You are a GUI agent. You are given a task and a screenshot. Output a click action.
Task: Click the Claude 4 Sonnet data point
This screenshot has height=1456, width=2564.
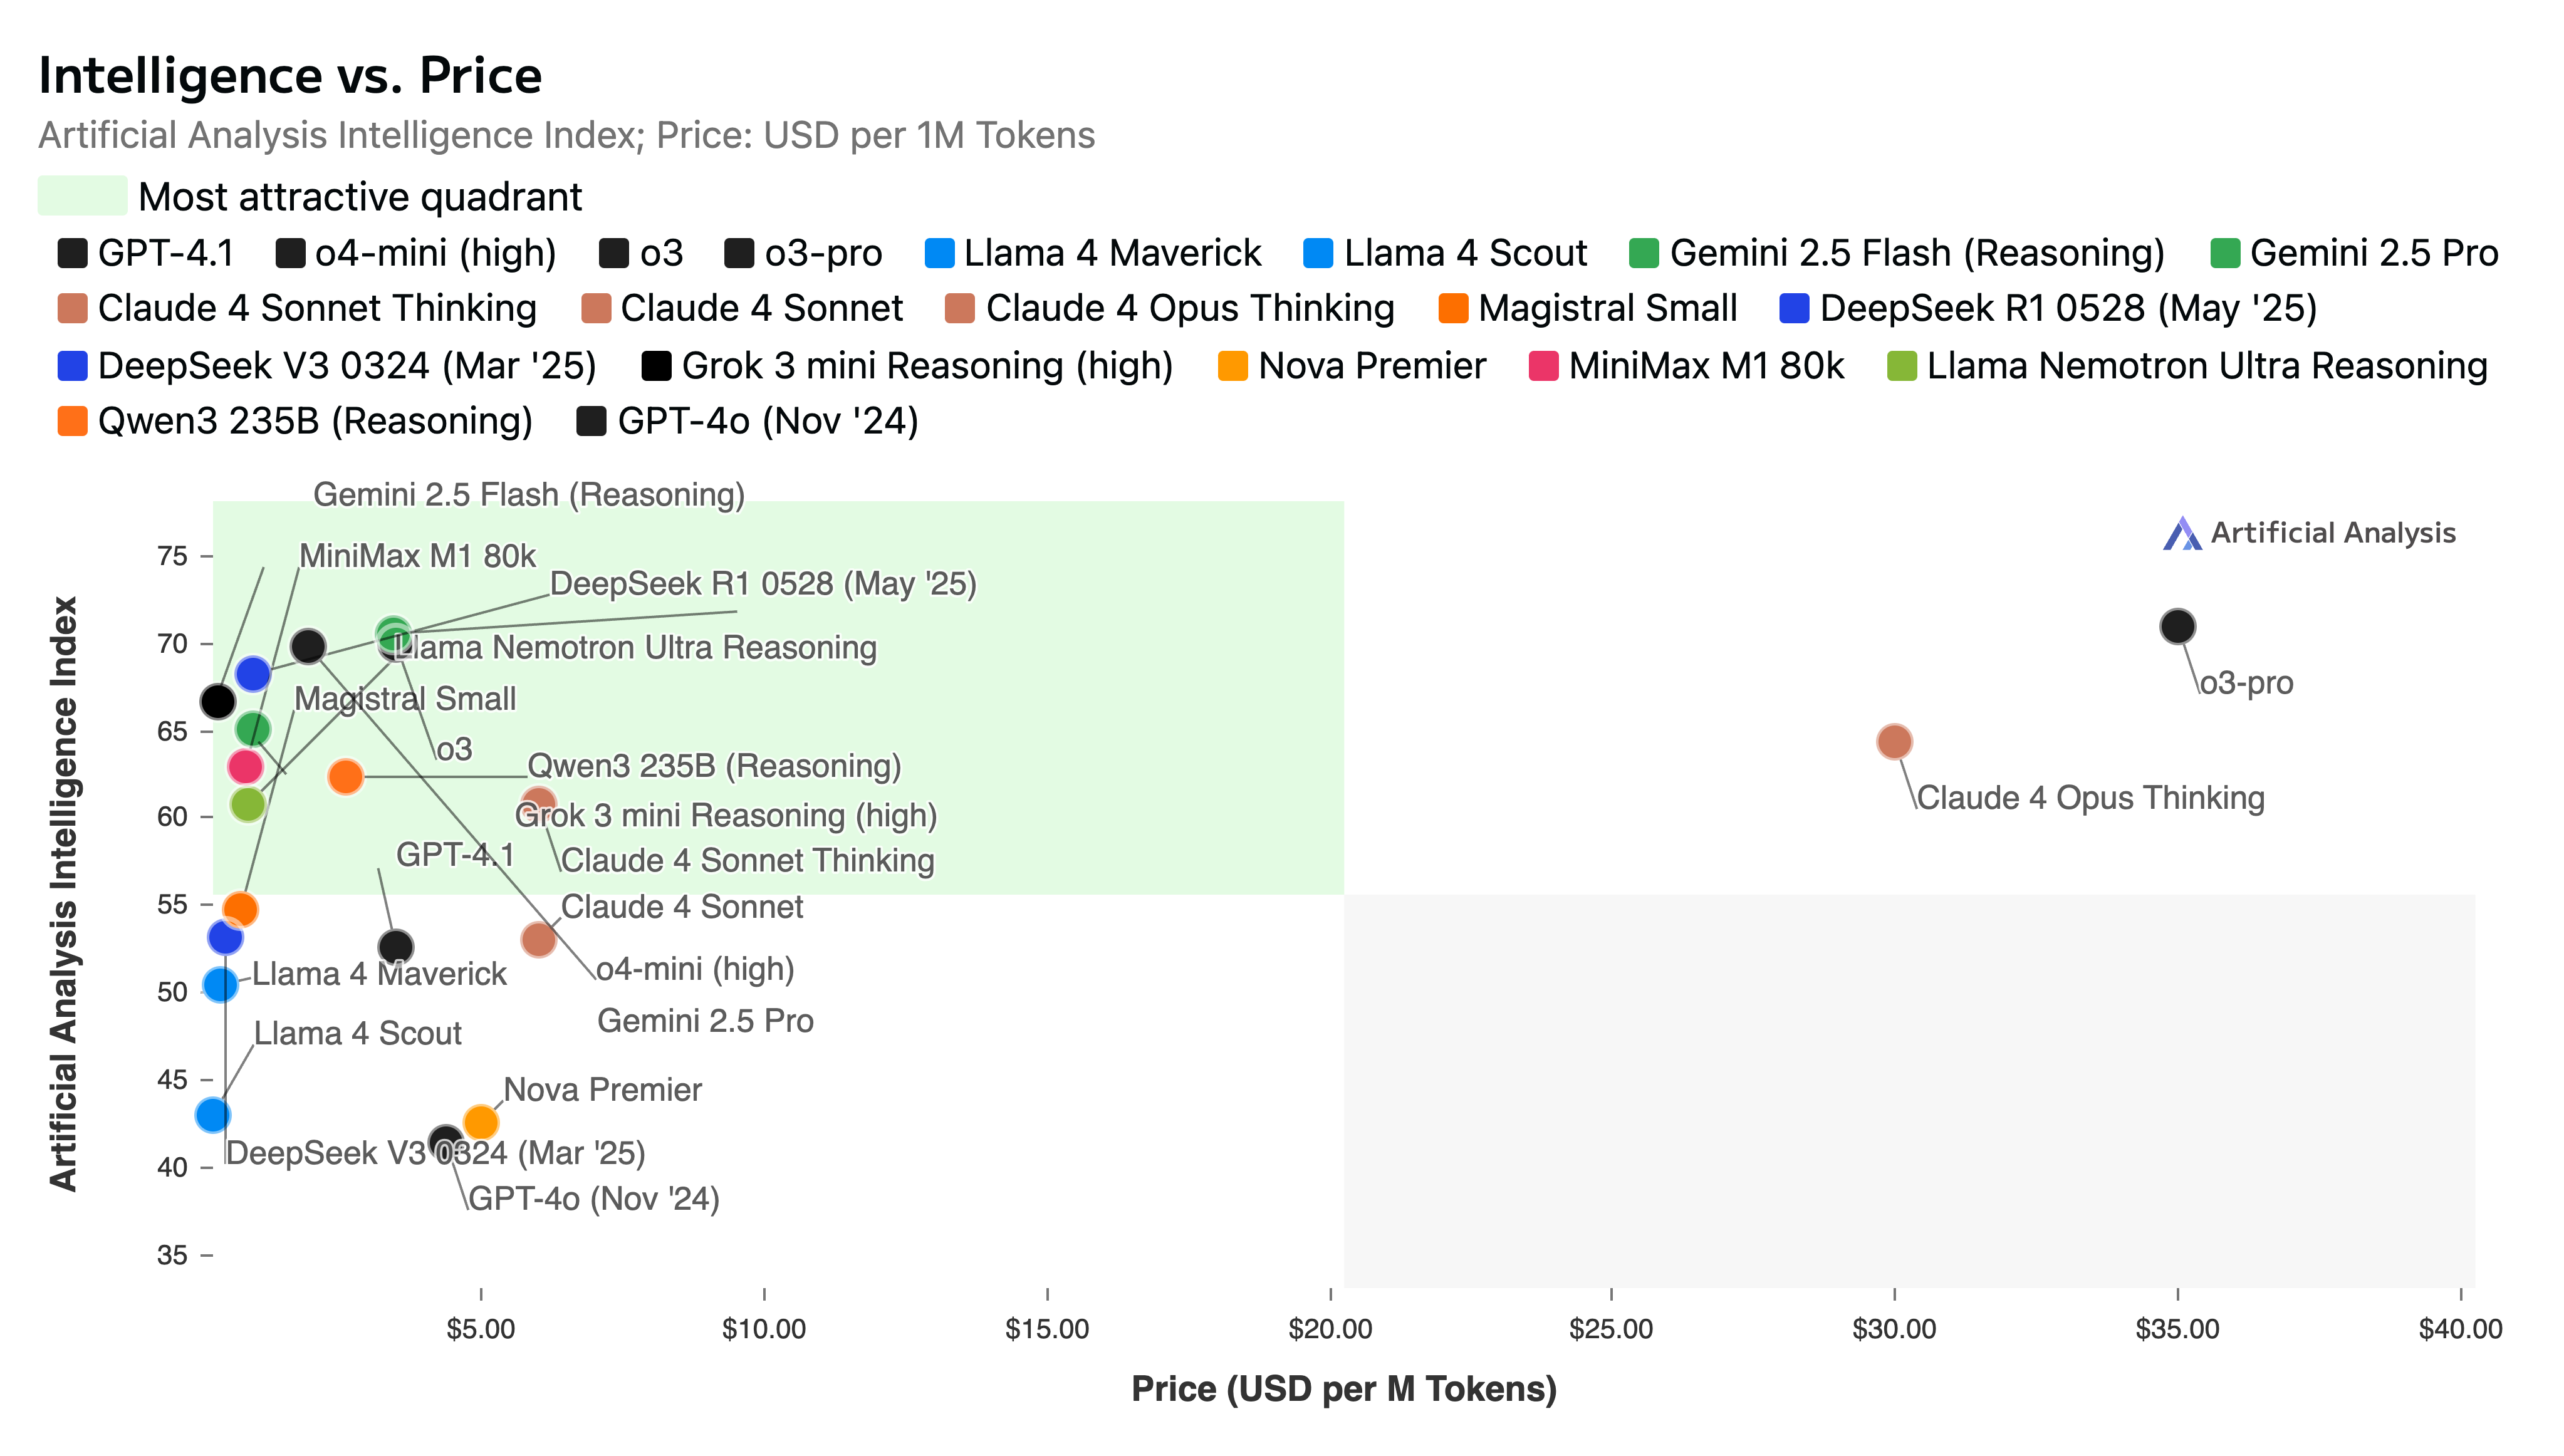tap(538, 939)
